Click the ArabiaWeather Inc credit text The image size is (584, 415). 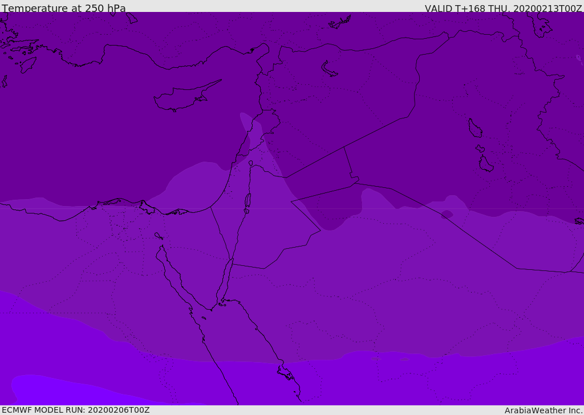click(544, 410)
